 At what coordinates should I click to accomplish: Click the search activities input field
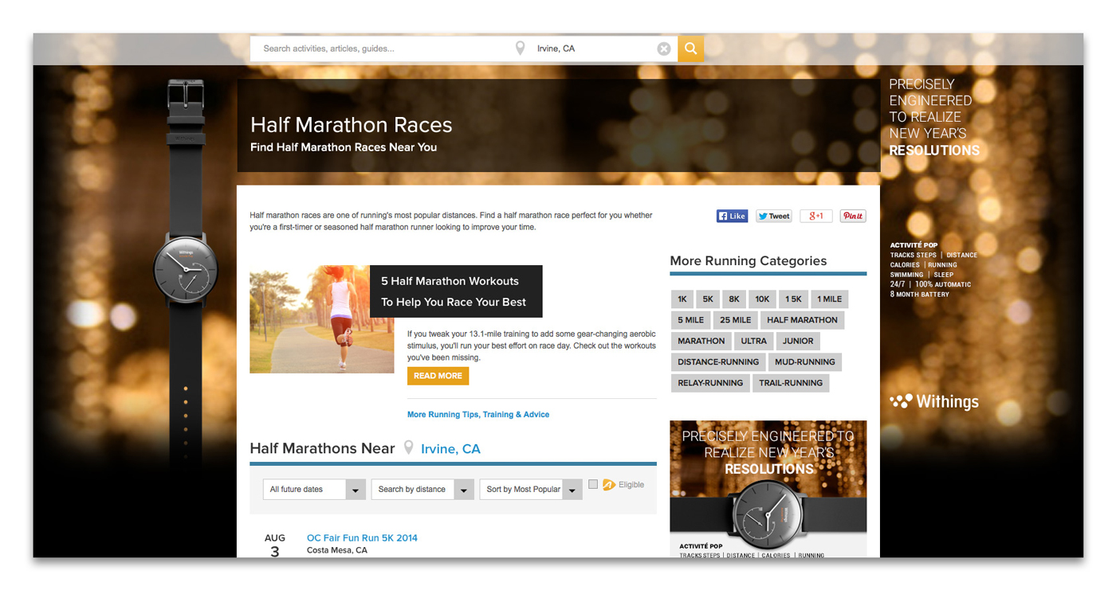pyautogui.click(x=383, y=49)
